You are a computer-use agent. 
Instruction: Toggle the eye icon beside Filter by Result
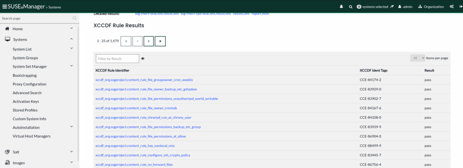coord(143,59)
